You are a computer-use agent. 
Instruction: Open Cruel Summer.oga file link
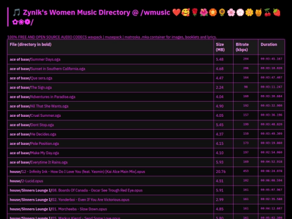click(x=45, y=116)
